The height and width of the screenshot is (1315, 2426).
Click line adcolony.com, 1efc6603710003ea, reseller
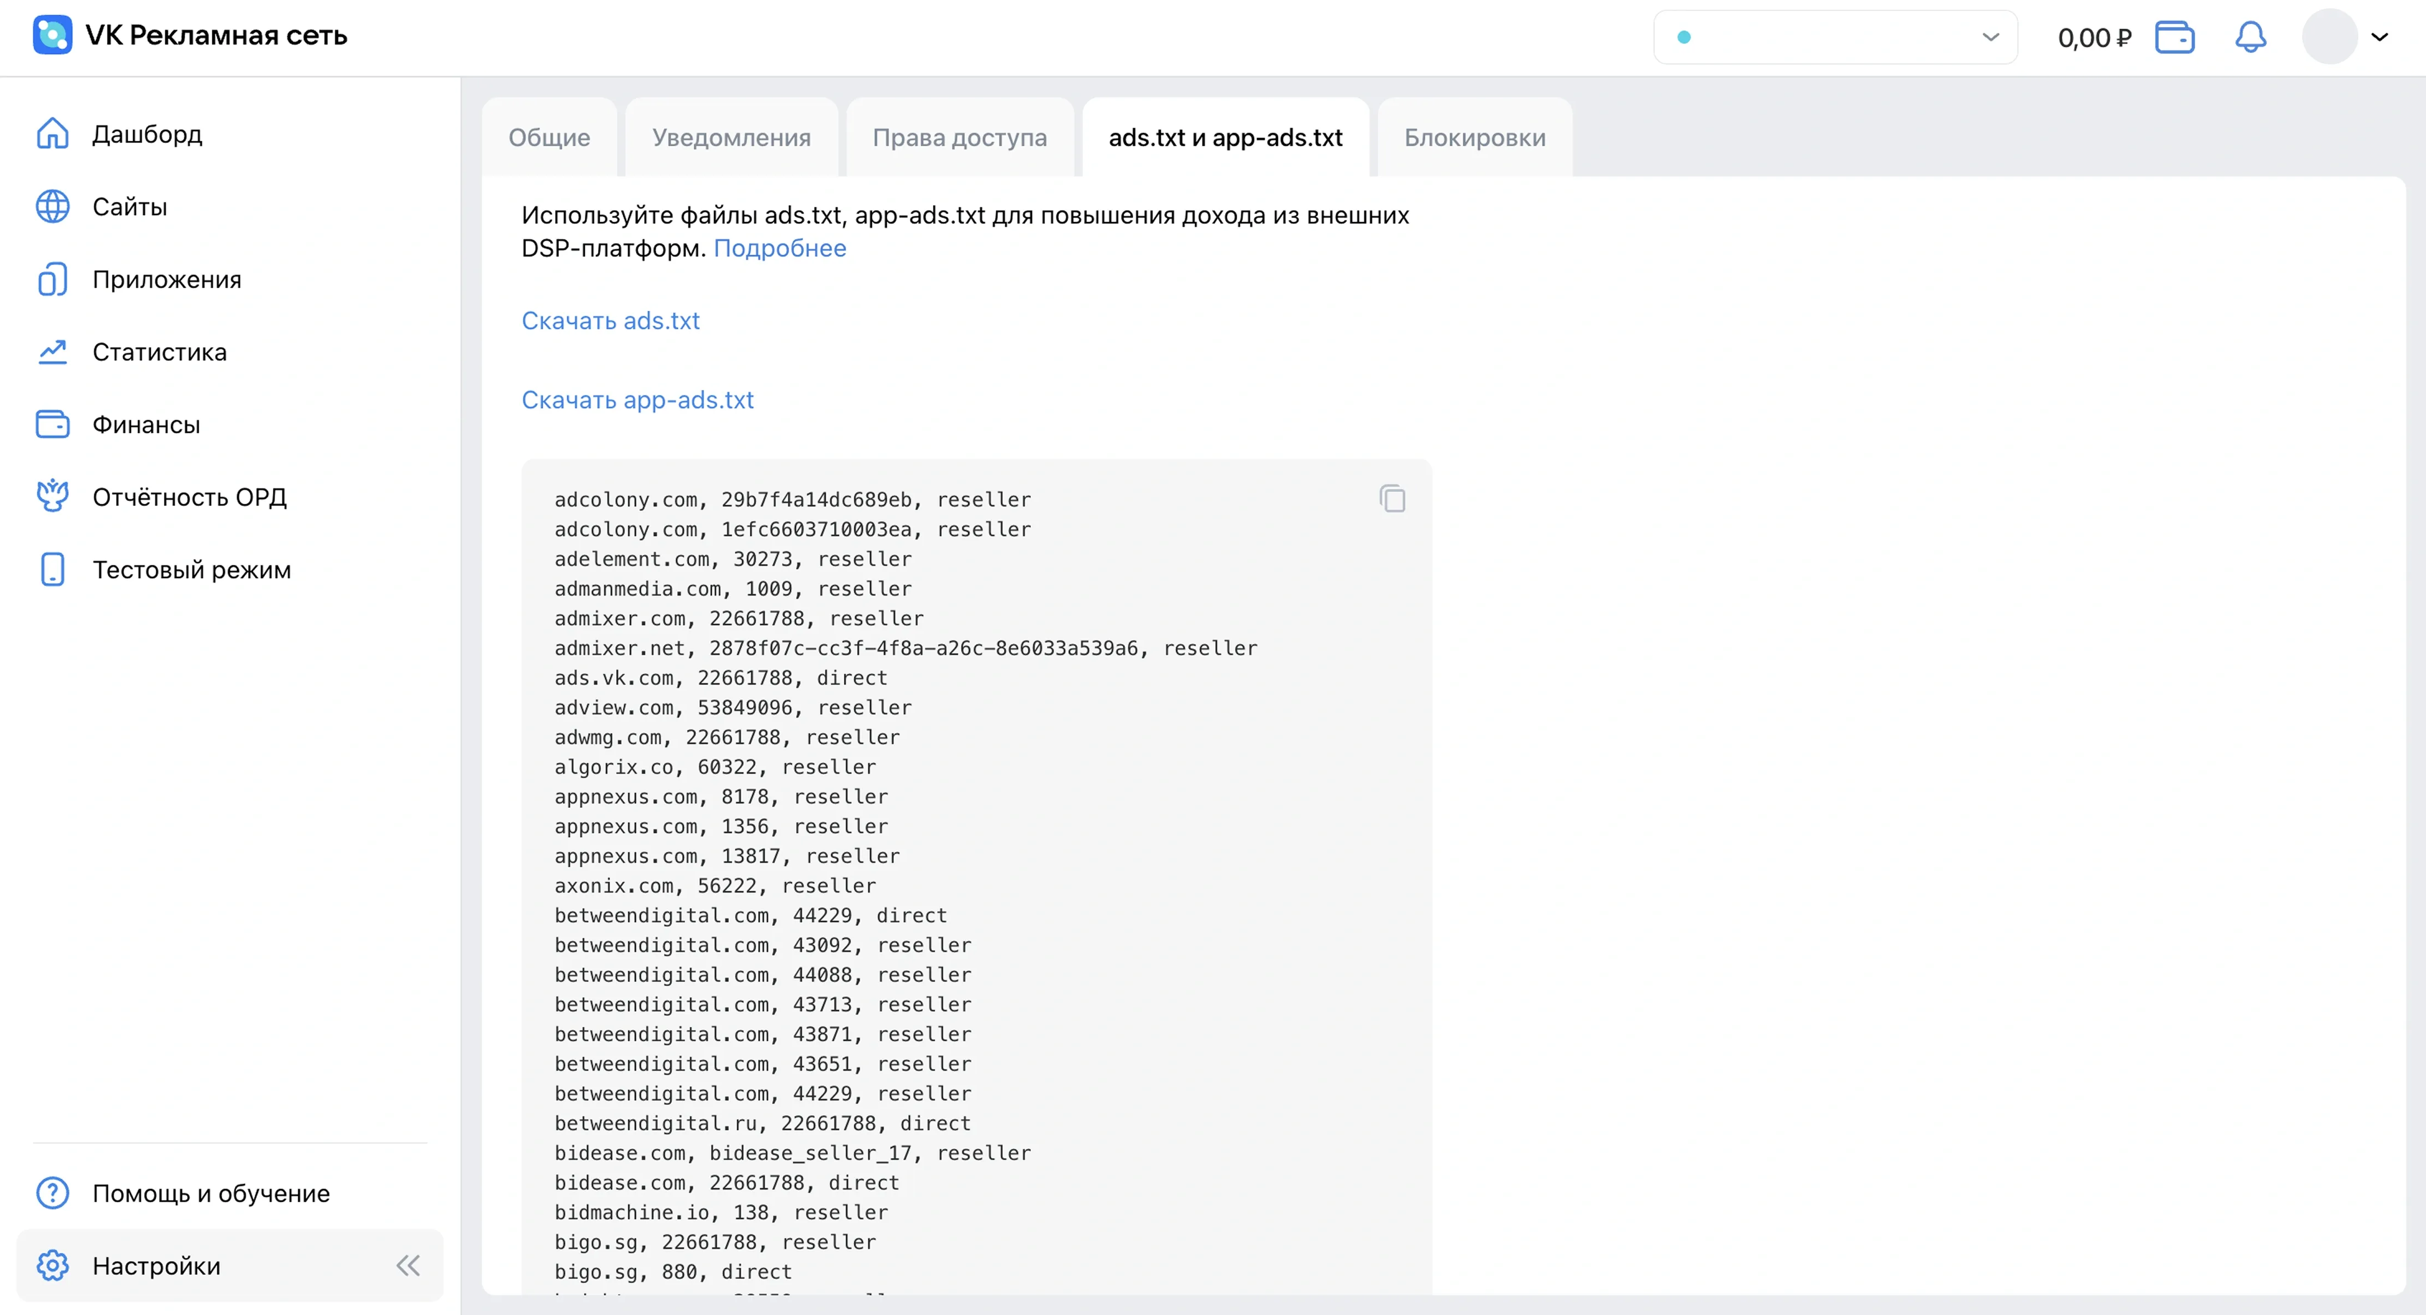[793, 530]
